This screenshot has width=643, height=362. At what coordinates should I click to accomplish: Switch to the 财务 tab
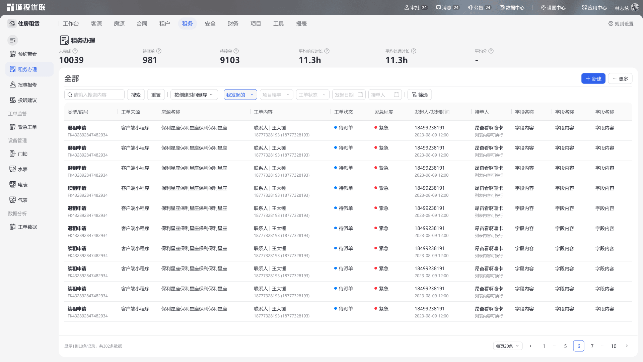(233, 23)
